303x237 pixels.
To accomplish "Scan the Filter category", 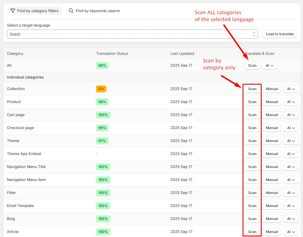I will (252, 193).
